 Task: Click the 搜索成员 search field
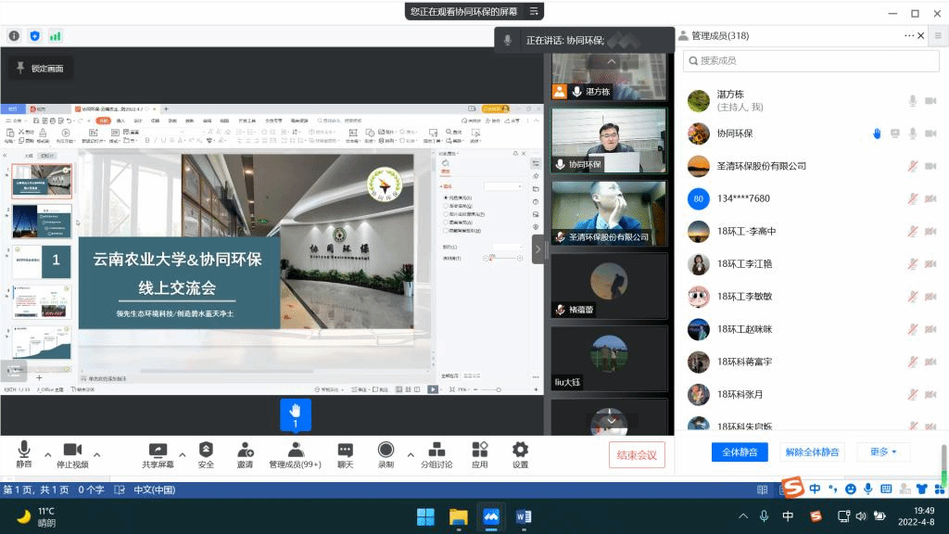pos(804,60)
